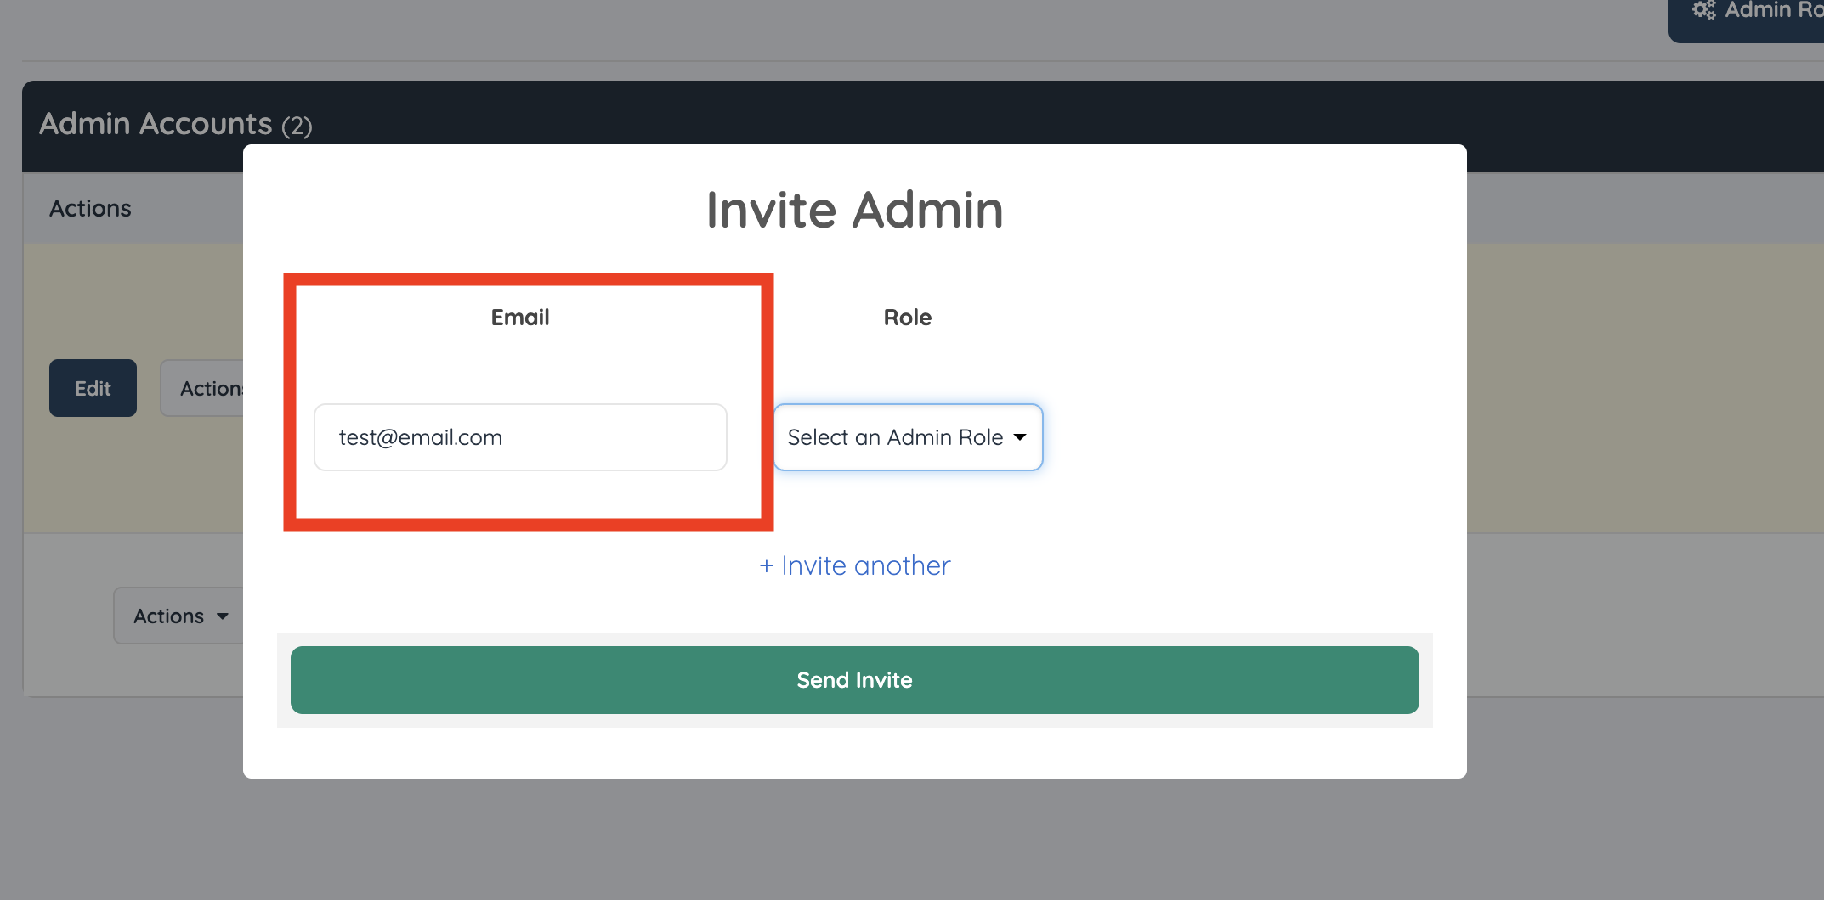Click the Email column label
The width and height of the screenshot is (1824, 900).
tap(520, 318)
